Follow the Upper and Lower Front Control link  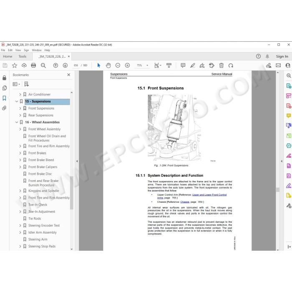(x=209, y=195)
